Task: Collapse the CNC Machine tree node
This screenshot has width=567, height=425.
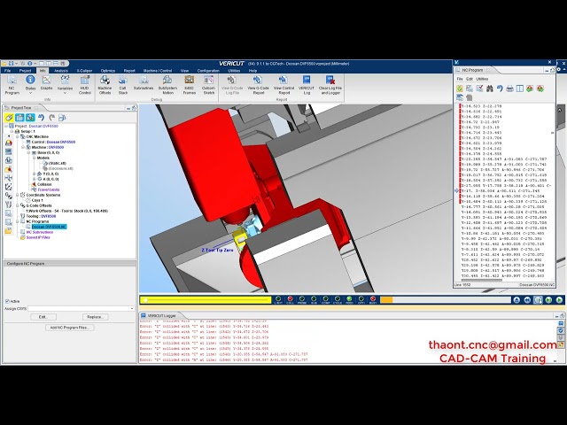Action: [x=19, y=136]
